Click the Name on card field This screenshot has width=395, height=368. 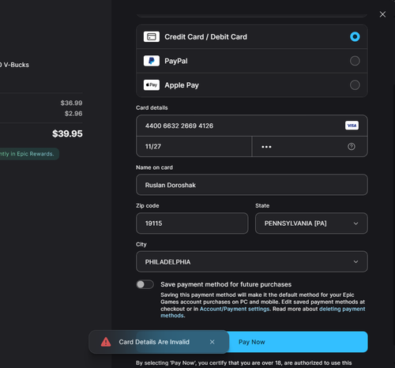(x=252, y=185)
